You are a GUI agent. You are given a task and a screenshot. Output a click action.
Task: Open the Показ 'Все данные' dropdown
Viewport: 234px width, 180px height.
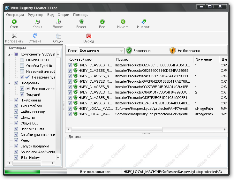[102, 51]
